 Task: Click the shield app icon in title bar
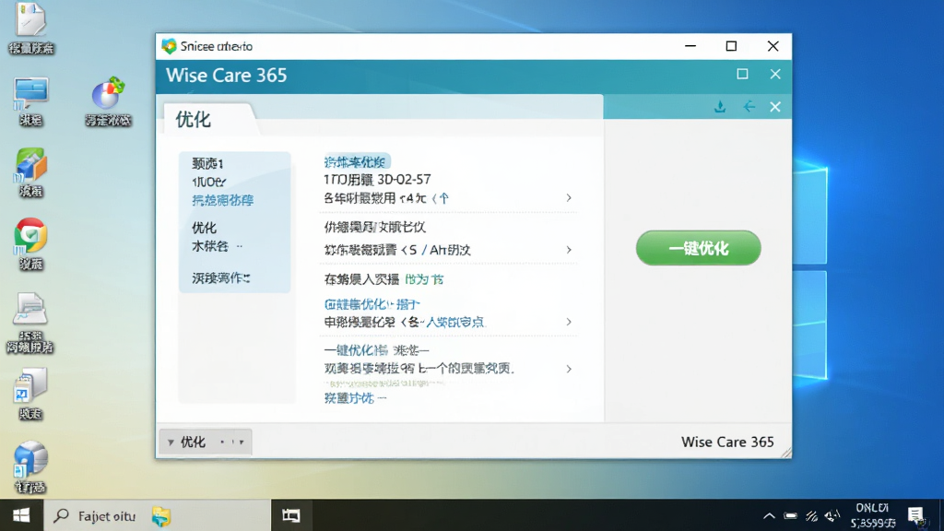[x=170, y=46]
